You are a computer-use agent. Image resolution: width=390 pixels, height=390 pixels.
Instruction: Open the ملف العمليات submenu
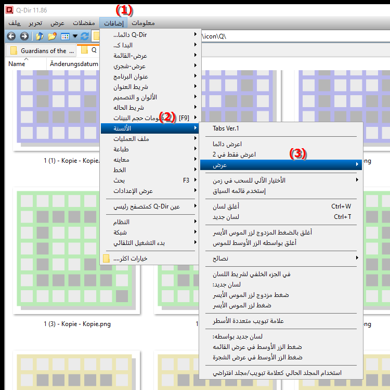[x=150, y=139]
